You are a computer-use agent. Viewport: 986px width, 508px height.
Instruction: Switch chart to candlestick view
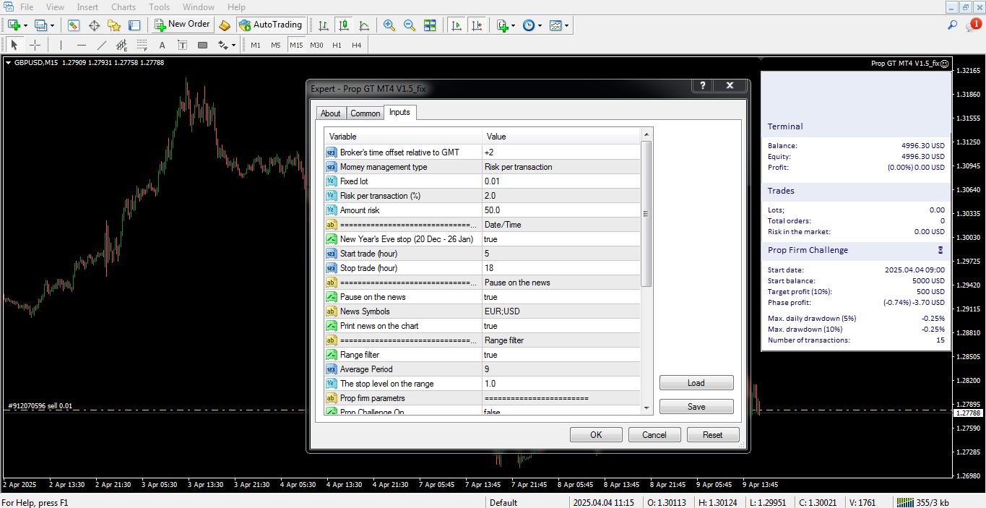coord(344,25)
